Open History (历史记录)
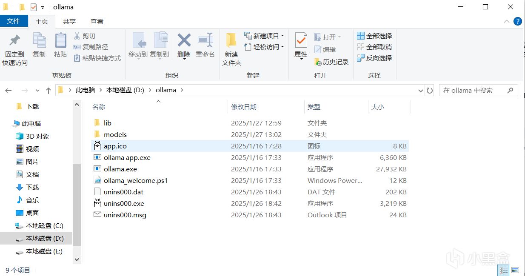Screen dimensions: 525x276 (331, 62)
